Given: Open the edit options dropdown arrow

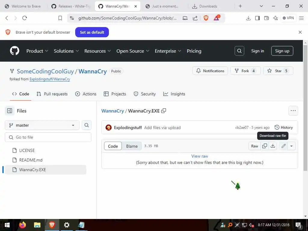Looking at the screenshot, I should click(x=291, y=146).
